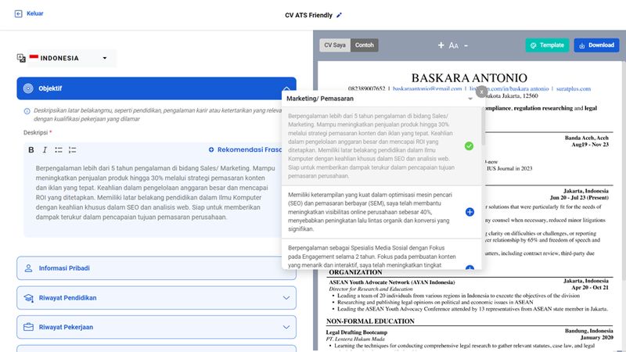Deselect the green-checked sales marketing phrase
626x352 pixels.
[x=469, y=146]
